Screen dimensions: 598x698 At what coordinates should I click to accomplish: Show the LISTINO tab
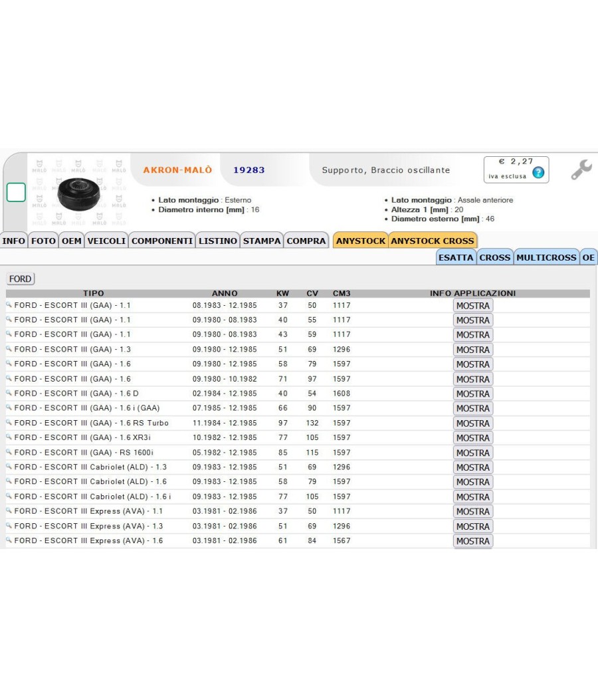click(217, 241)
